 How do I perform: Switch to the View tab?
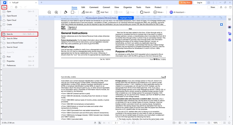click(117, 7)
